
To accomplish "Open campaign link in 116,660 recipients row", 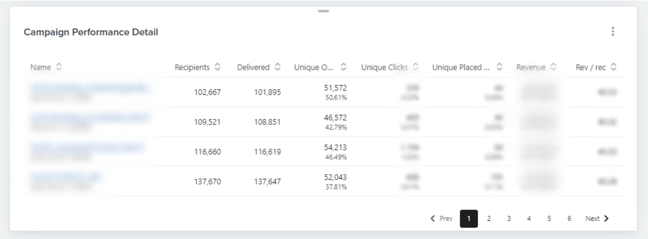I will (87, 147).
